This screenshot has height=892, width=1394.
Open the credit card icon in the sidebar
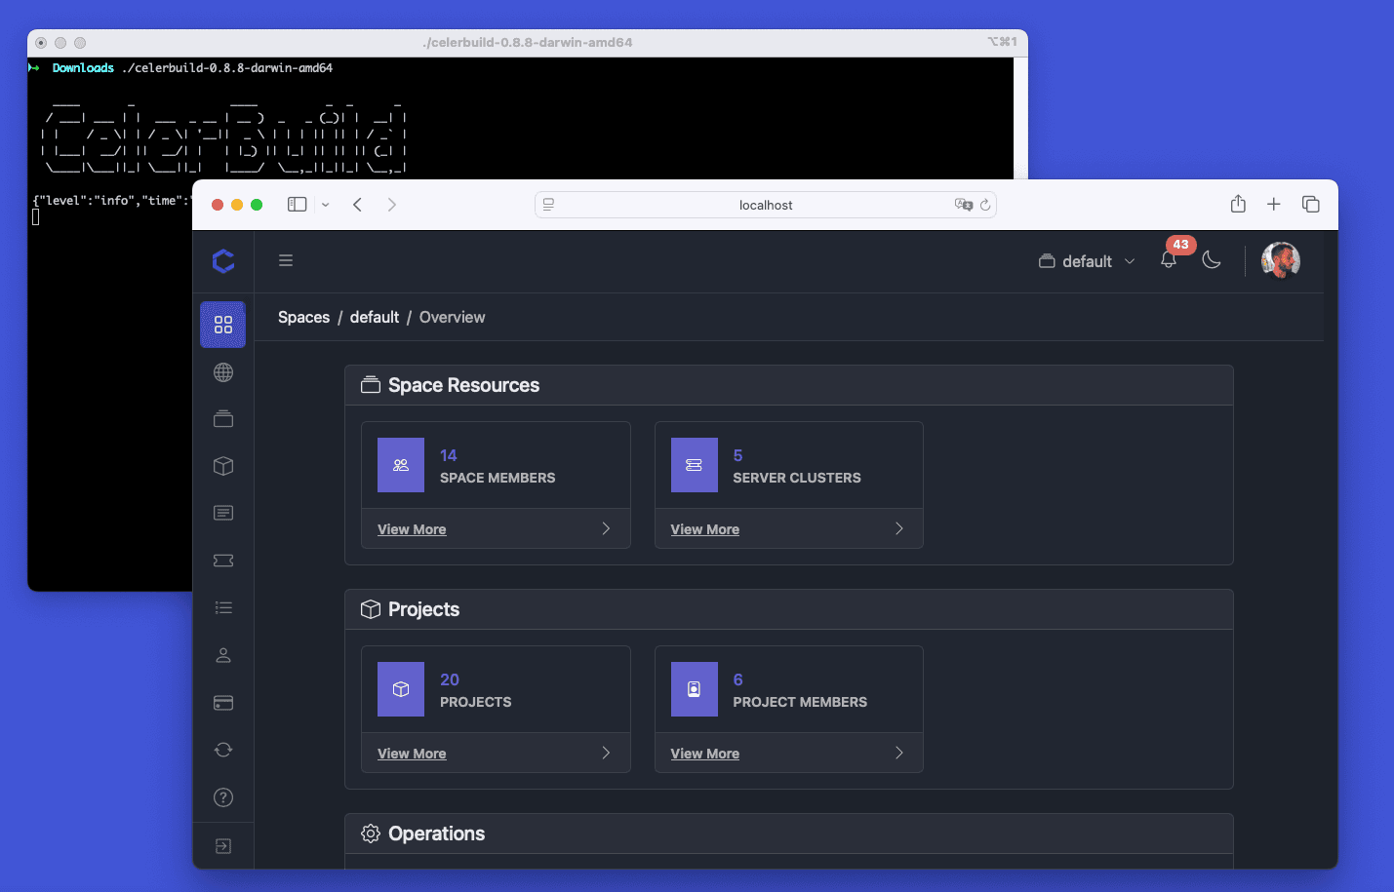click(x=223, y=703)
